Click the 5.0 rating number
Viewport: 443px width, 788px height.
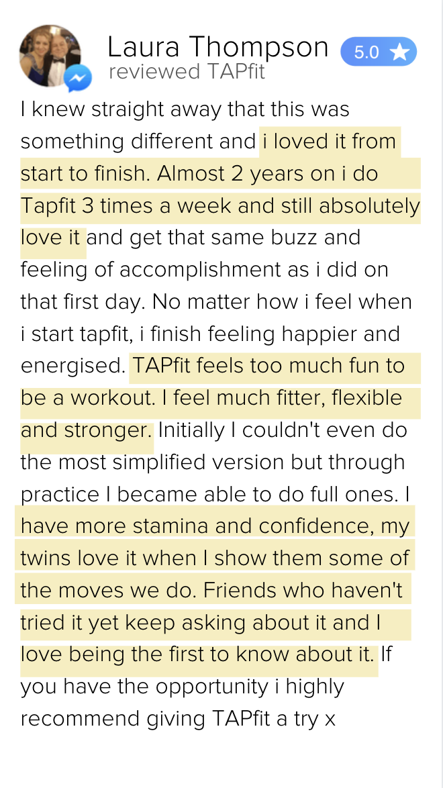pos(366,52)
